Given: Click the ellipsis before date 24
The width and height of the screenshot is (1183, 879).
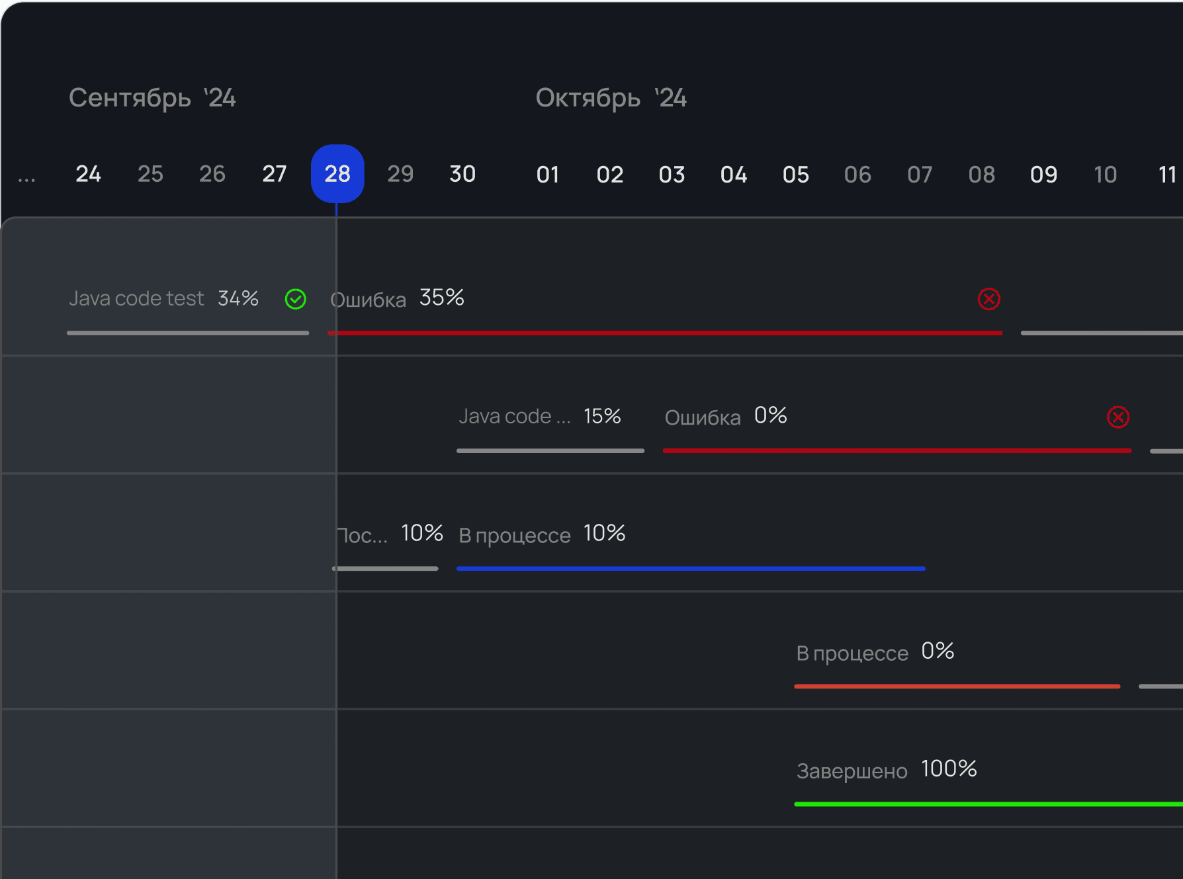Looking at the screenshot, I should pos(26,176).
